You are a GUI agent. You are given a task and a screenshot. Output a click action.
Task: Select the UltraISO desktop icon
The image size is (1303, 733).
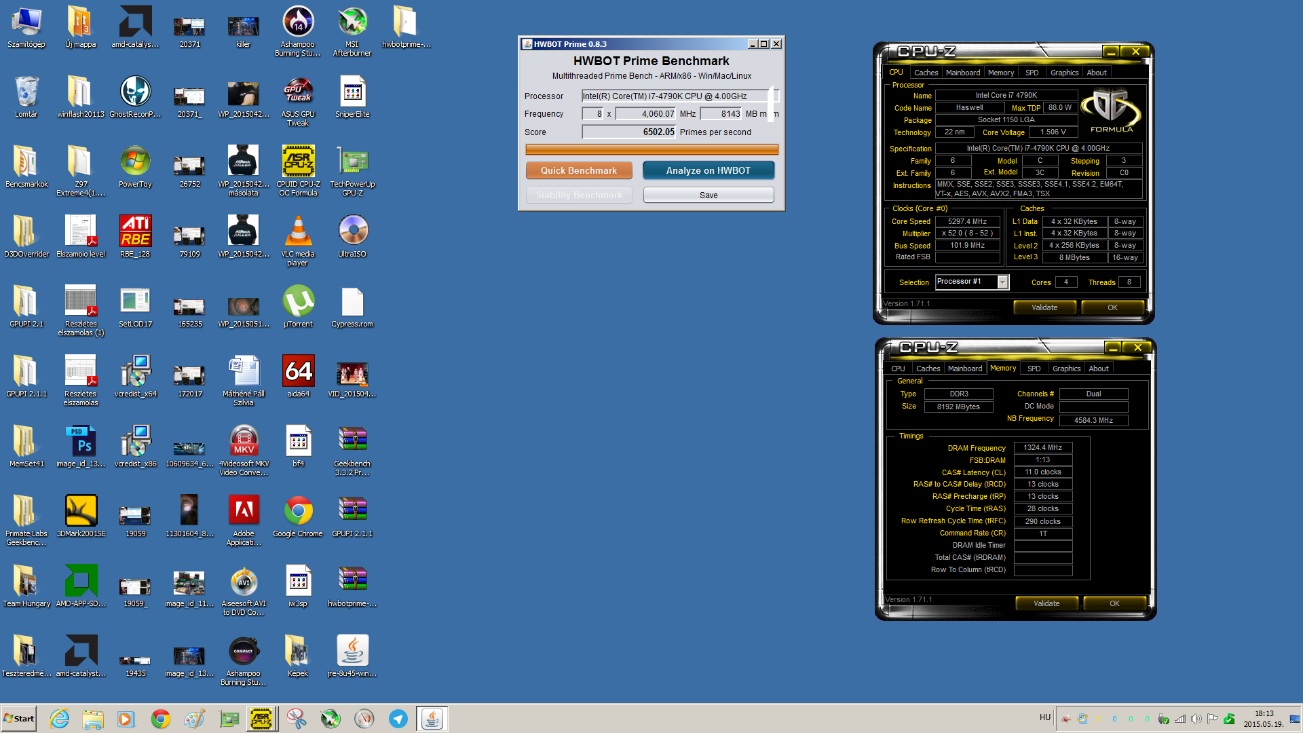352,236
